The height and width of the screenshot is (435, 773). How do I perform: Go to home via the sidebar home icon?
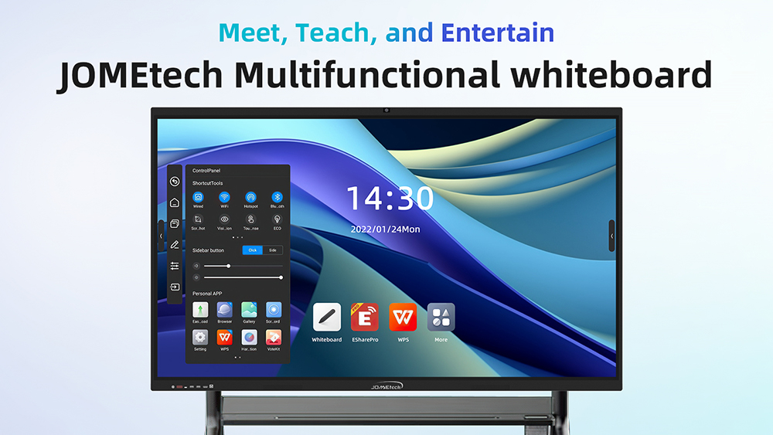(175, 202)
